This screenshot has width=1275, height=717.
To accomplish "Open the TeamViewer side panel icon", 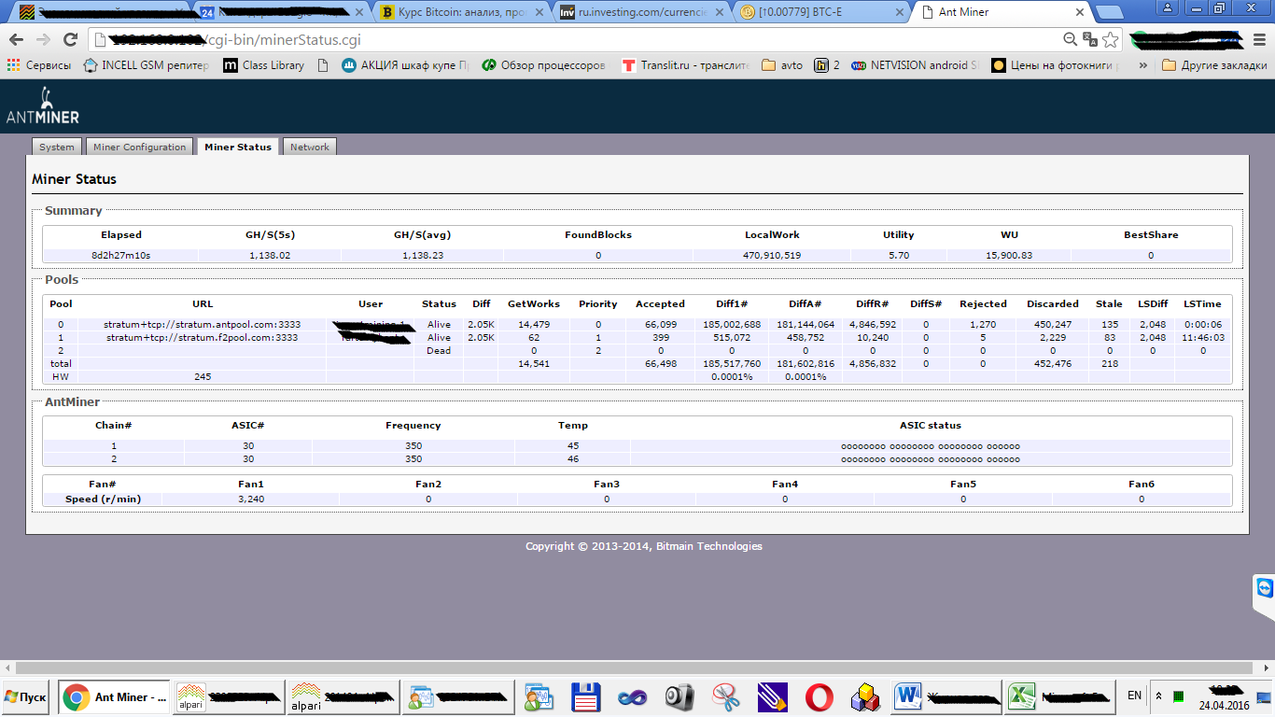I will click(x=1264, y=588).
